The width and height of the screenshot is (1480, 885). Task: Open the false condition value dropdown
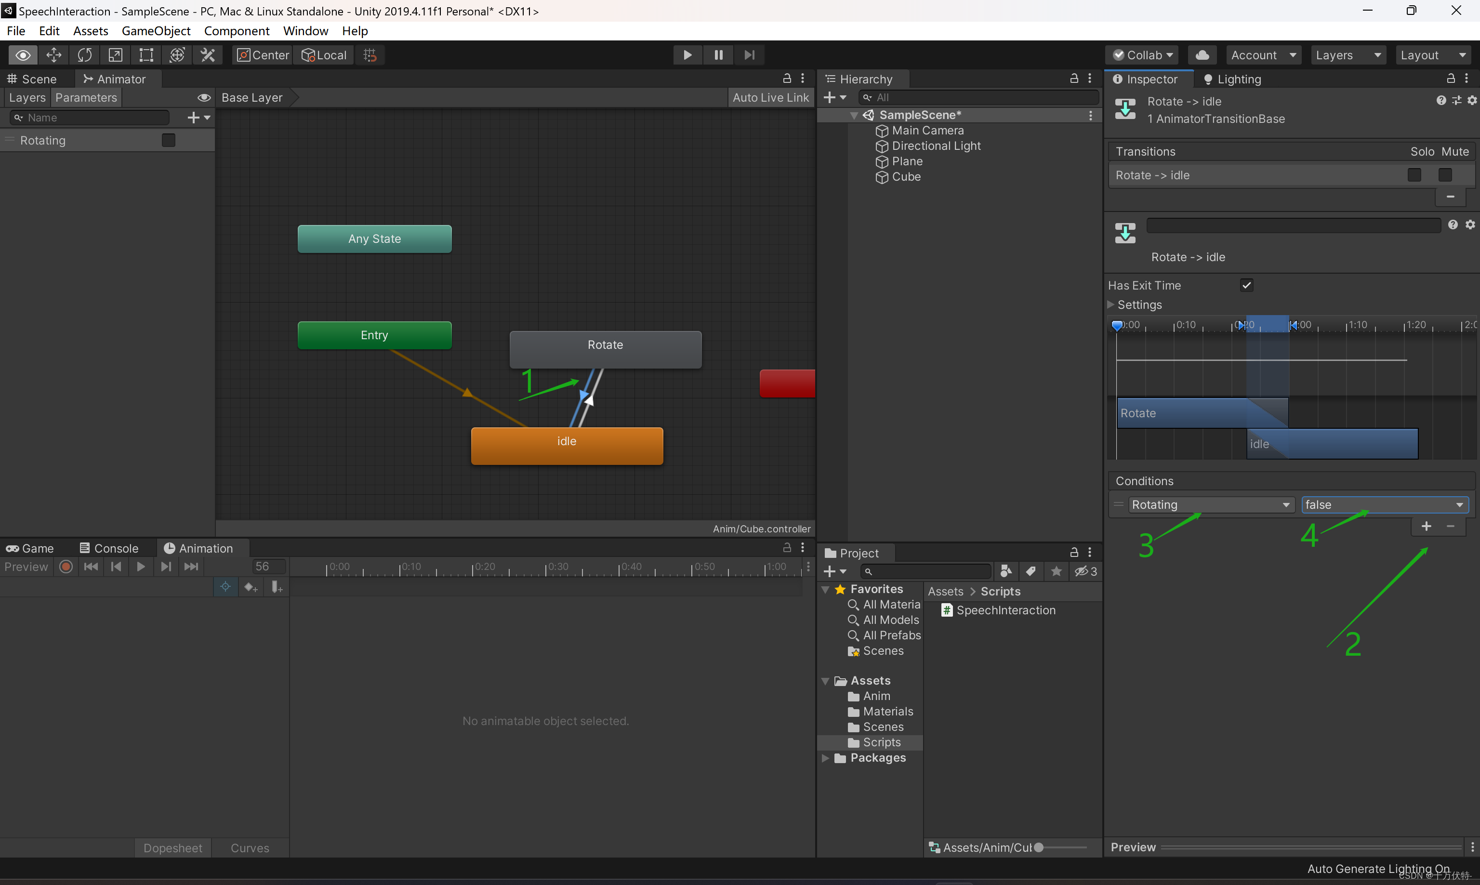1384,504
